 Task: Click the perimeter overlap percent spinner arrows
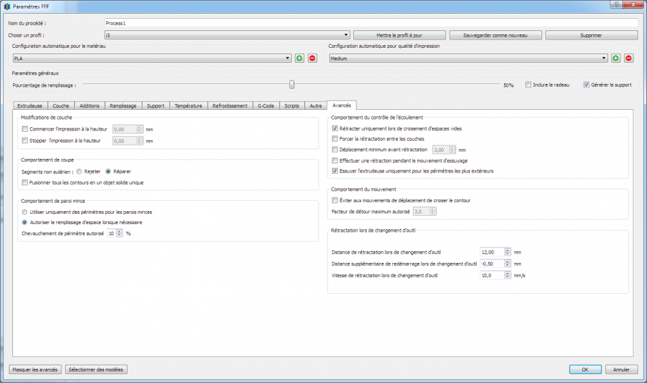coord(119,234)
